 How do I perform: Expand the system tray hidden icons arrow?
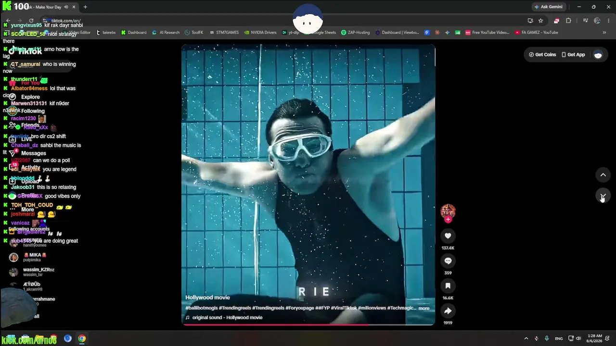pos(526,338)
